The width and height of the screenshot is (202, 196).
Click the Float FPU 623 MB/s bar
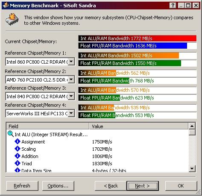pos(138,98)
